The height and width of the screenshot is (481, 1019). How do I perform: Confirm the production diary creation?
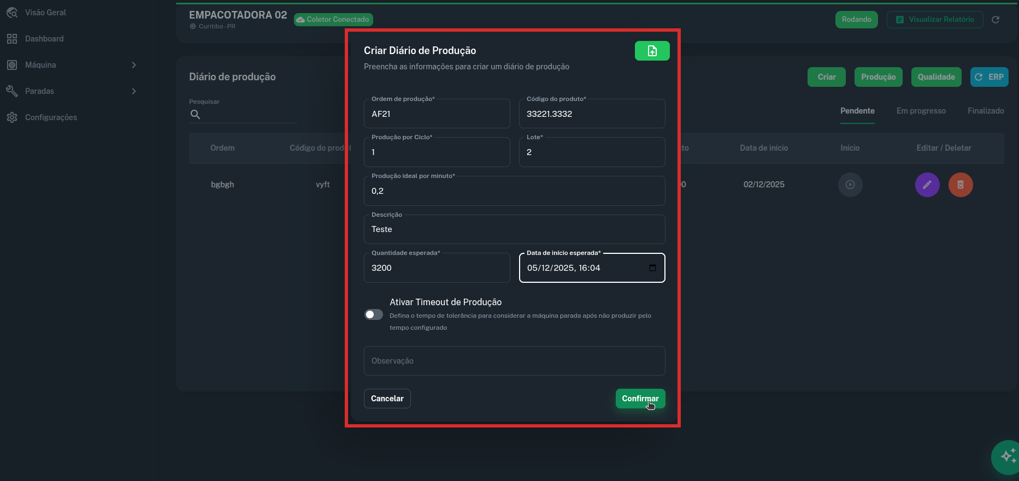640,399
